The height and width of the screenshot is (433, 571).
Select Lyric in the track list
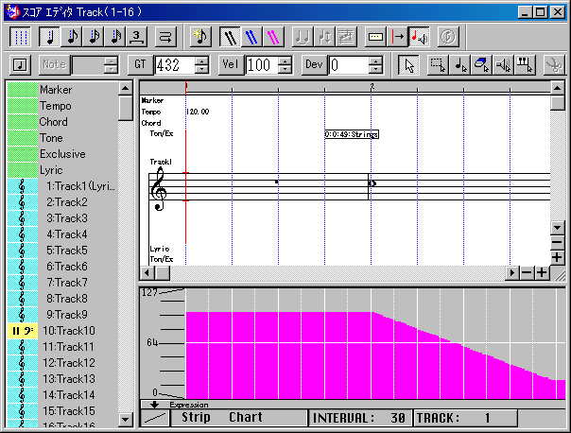[61, 170]
